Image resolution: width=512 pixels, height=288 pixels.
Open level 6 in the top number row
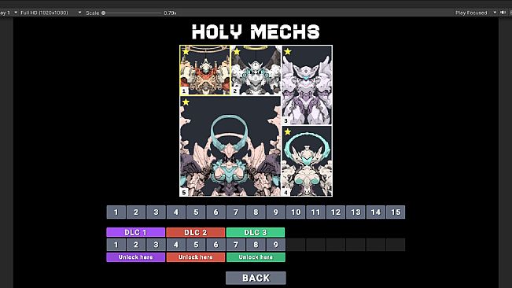215,212
